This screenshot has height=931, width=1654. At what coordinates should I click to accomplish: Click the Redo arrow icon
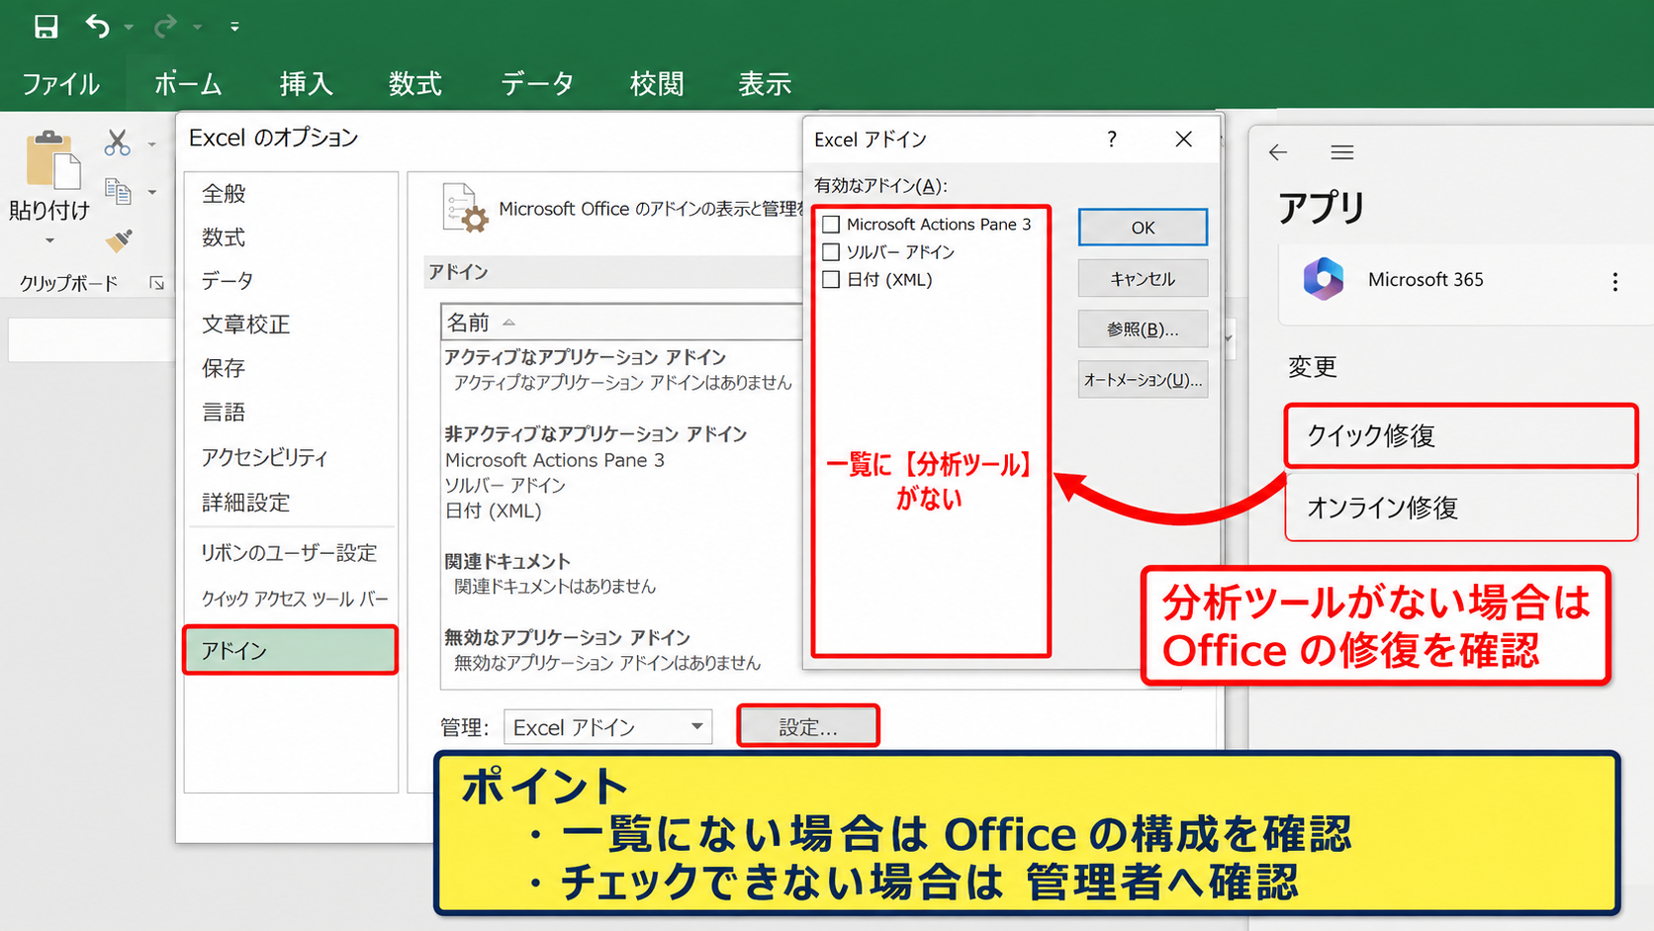point(165,26)
